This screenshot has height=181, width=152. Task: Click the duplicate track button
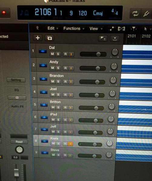[49, 38]
